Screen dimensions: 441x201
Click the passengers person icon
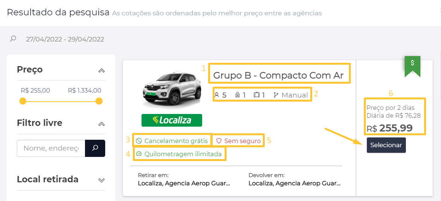pos(216,95)
